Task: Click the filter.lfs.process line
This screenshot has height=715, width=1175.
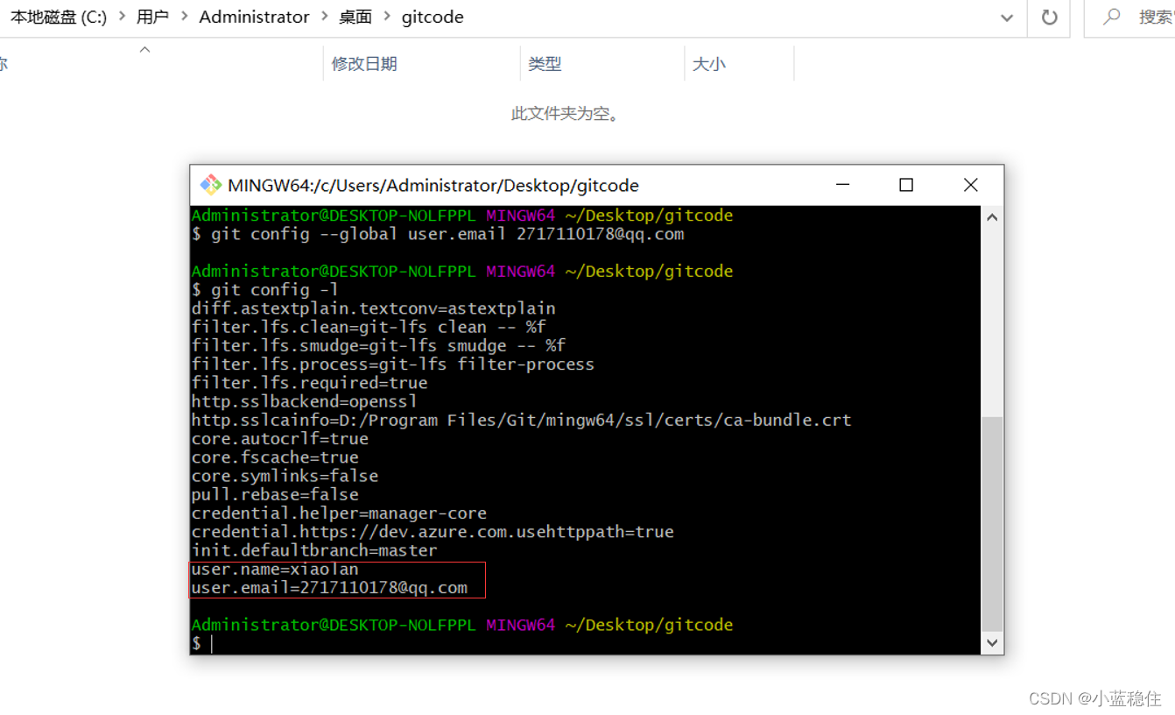Action: point(393,365)
